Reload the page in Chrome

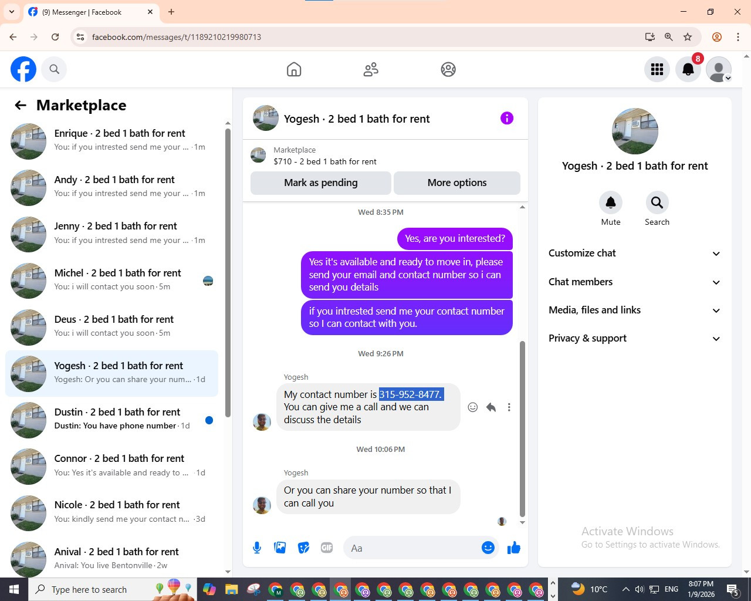[55, 37]
